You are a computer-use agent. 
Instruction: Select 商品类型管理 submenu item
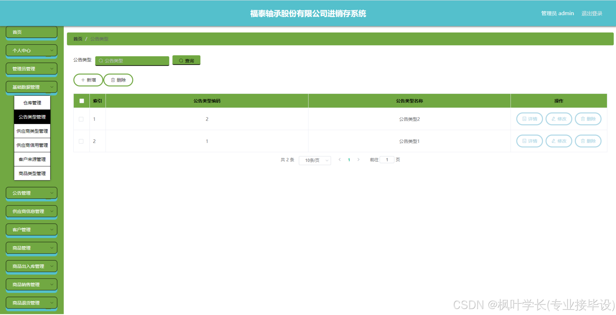(32, 173)
